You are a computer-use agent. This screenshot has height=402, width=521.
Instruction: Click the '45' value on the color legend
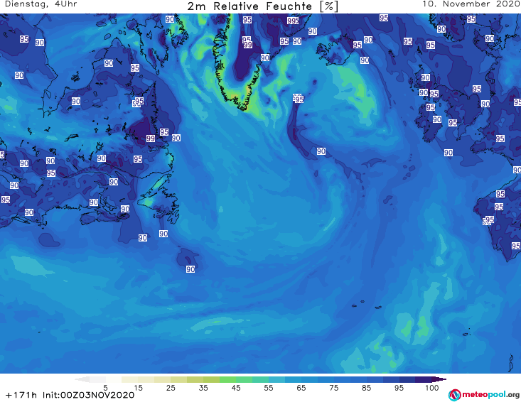[235, 388]
